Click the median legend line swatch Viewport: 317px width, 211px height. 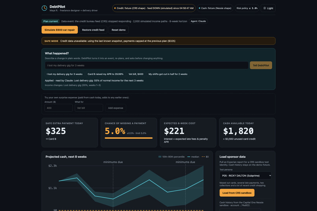point(189,157)
